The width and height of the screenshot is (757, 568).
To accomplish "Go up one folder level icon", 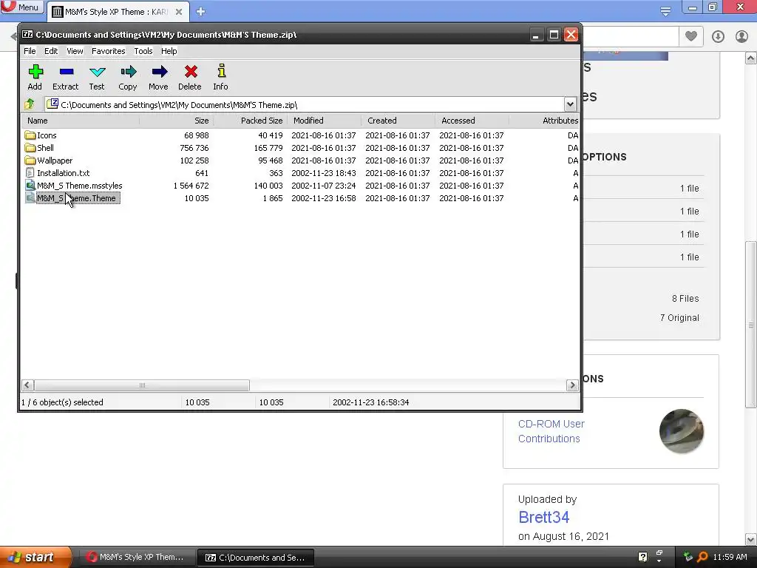I will tap(30, 104).
